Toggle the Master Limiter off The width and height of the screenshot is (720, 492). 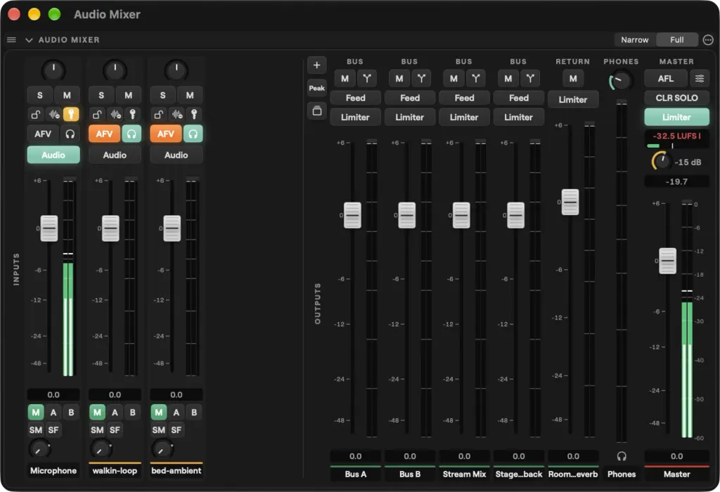(676, 117)
